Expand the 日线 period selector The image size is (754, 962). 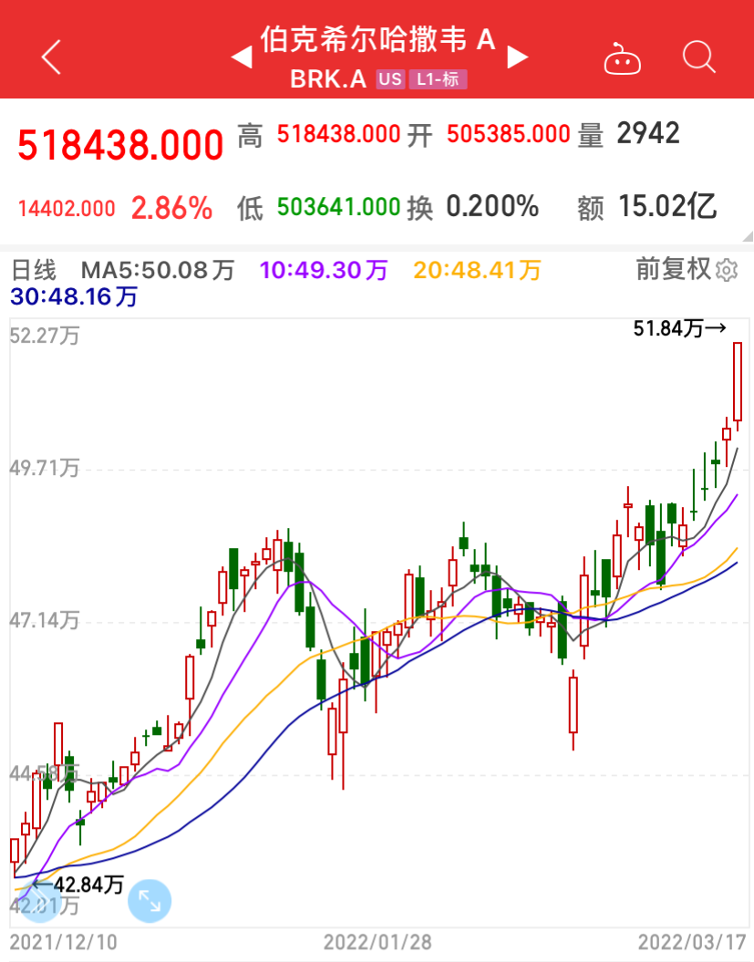[x=35, y=270]
